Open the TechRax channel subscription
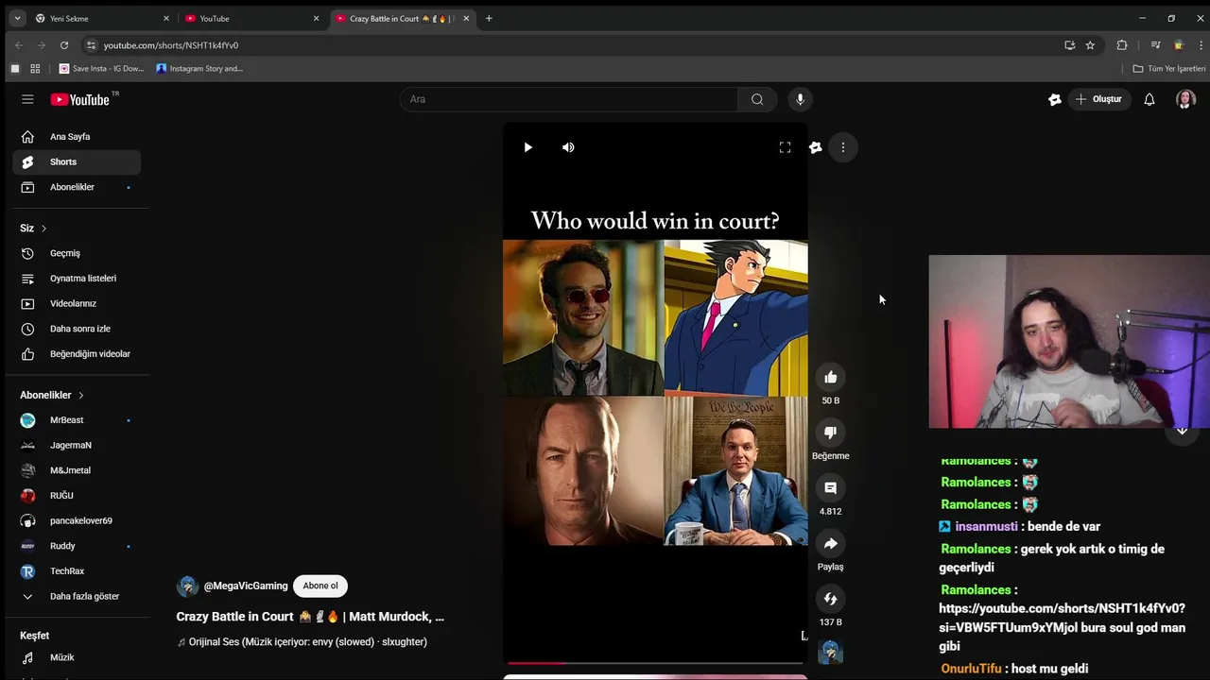 pos(77,571)
